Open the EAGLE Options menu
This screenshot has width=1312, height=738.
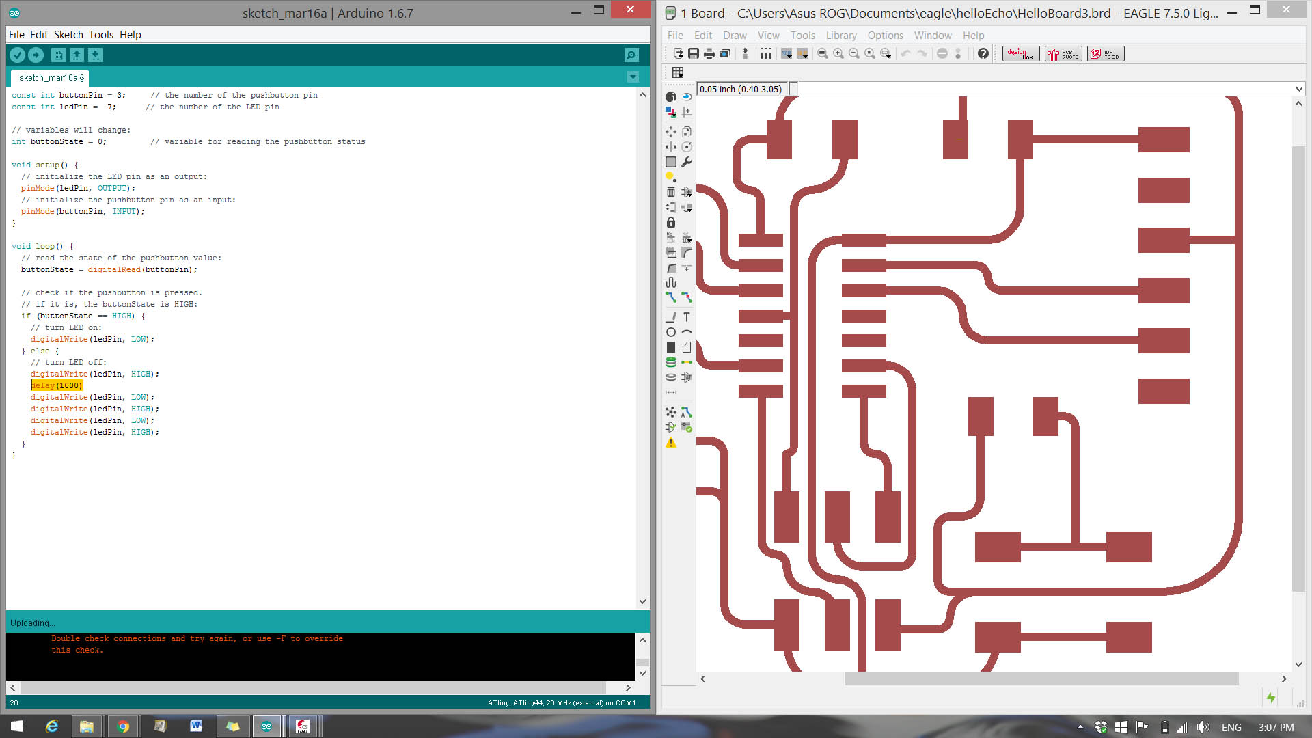[x=886, y=36]
